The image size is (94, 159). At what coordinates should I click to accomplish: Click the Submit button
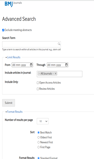coord(9,103)
